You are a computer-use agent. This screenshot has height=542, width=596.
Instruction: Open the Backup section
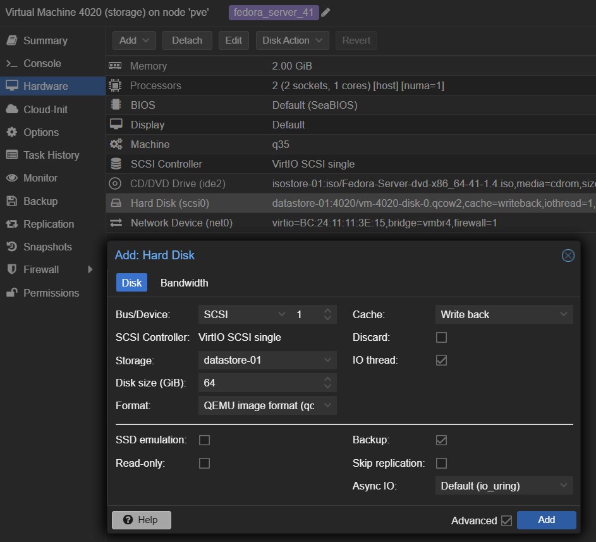pyautogui.click(x=40, y=201)
